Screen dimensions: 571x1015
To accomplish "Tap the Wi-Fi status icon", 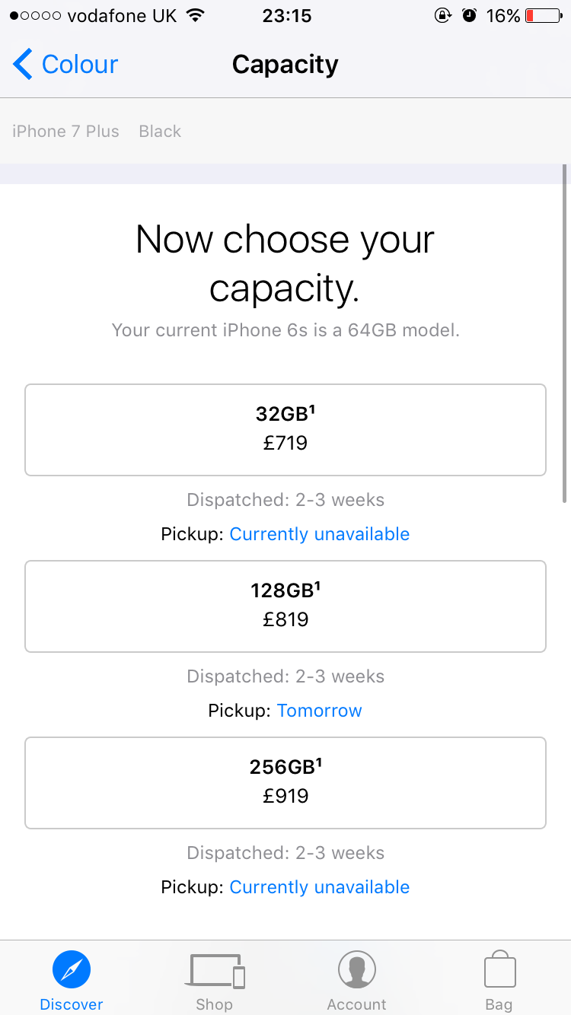I will [x=196, y=16].
